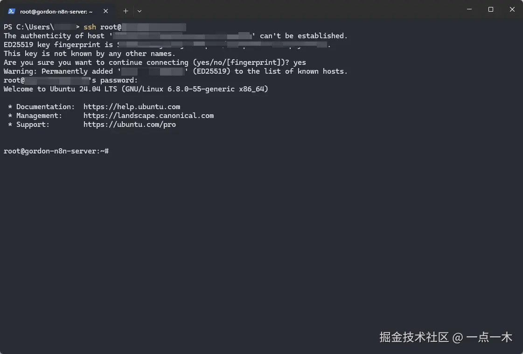Open the https://help.ubuntu.com documentation link

132,106
